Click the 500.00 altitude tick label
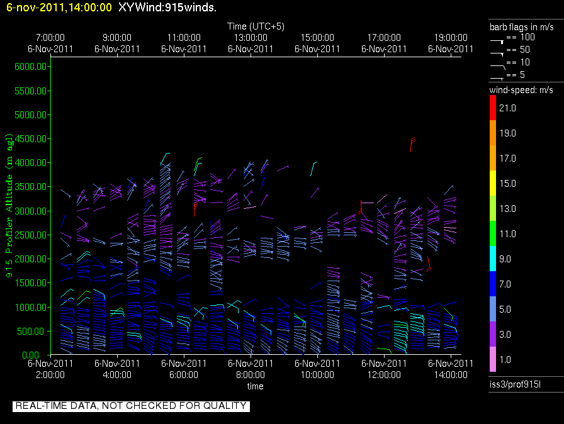This screenshot has height=424, width=564. pos(32,332)
